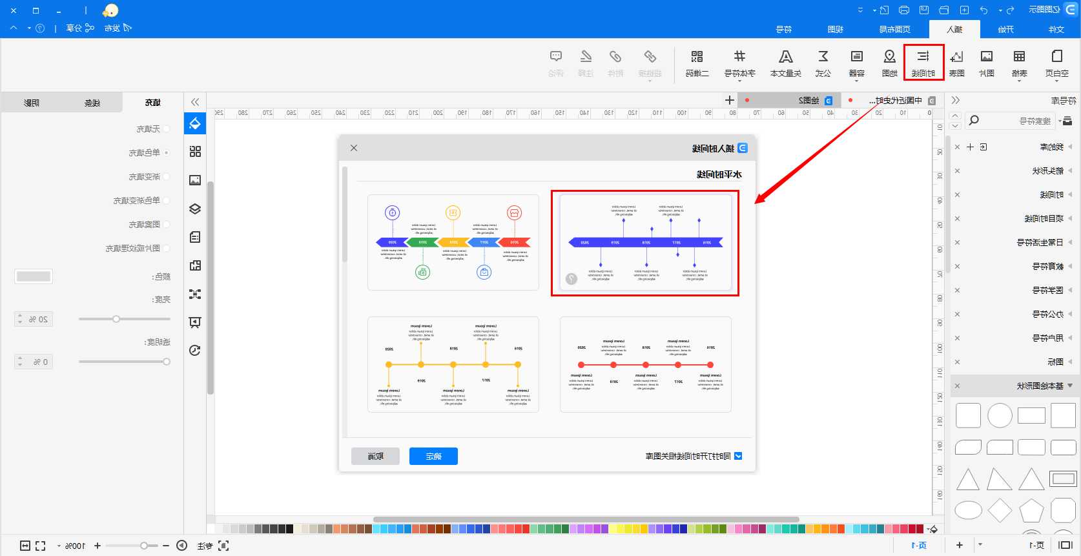Open the 文件 file menu
The width and height of the screenshot is (1081, 556).
(1056, 29)
